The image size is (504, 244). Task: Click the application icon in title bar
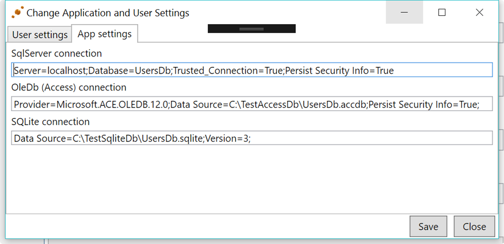tap(17, 13)
